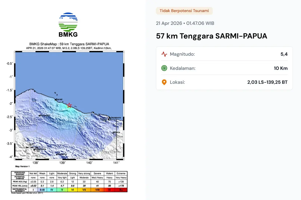Click the red epicenter star on the map
The width and height of the screenshot is (301, 200).
pos(69,105)
